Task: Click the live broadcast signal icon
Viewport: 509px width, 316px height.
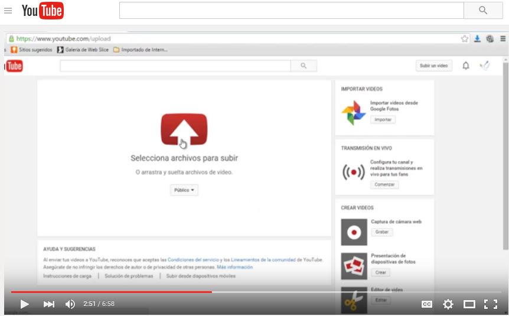Action: pos(354,172)
